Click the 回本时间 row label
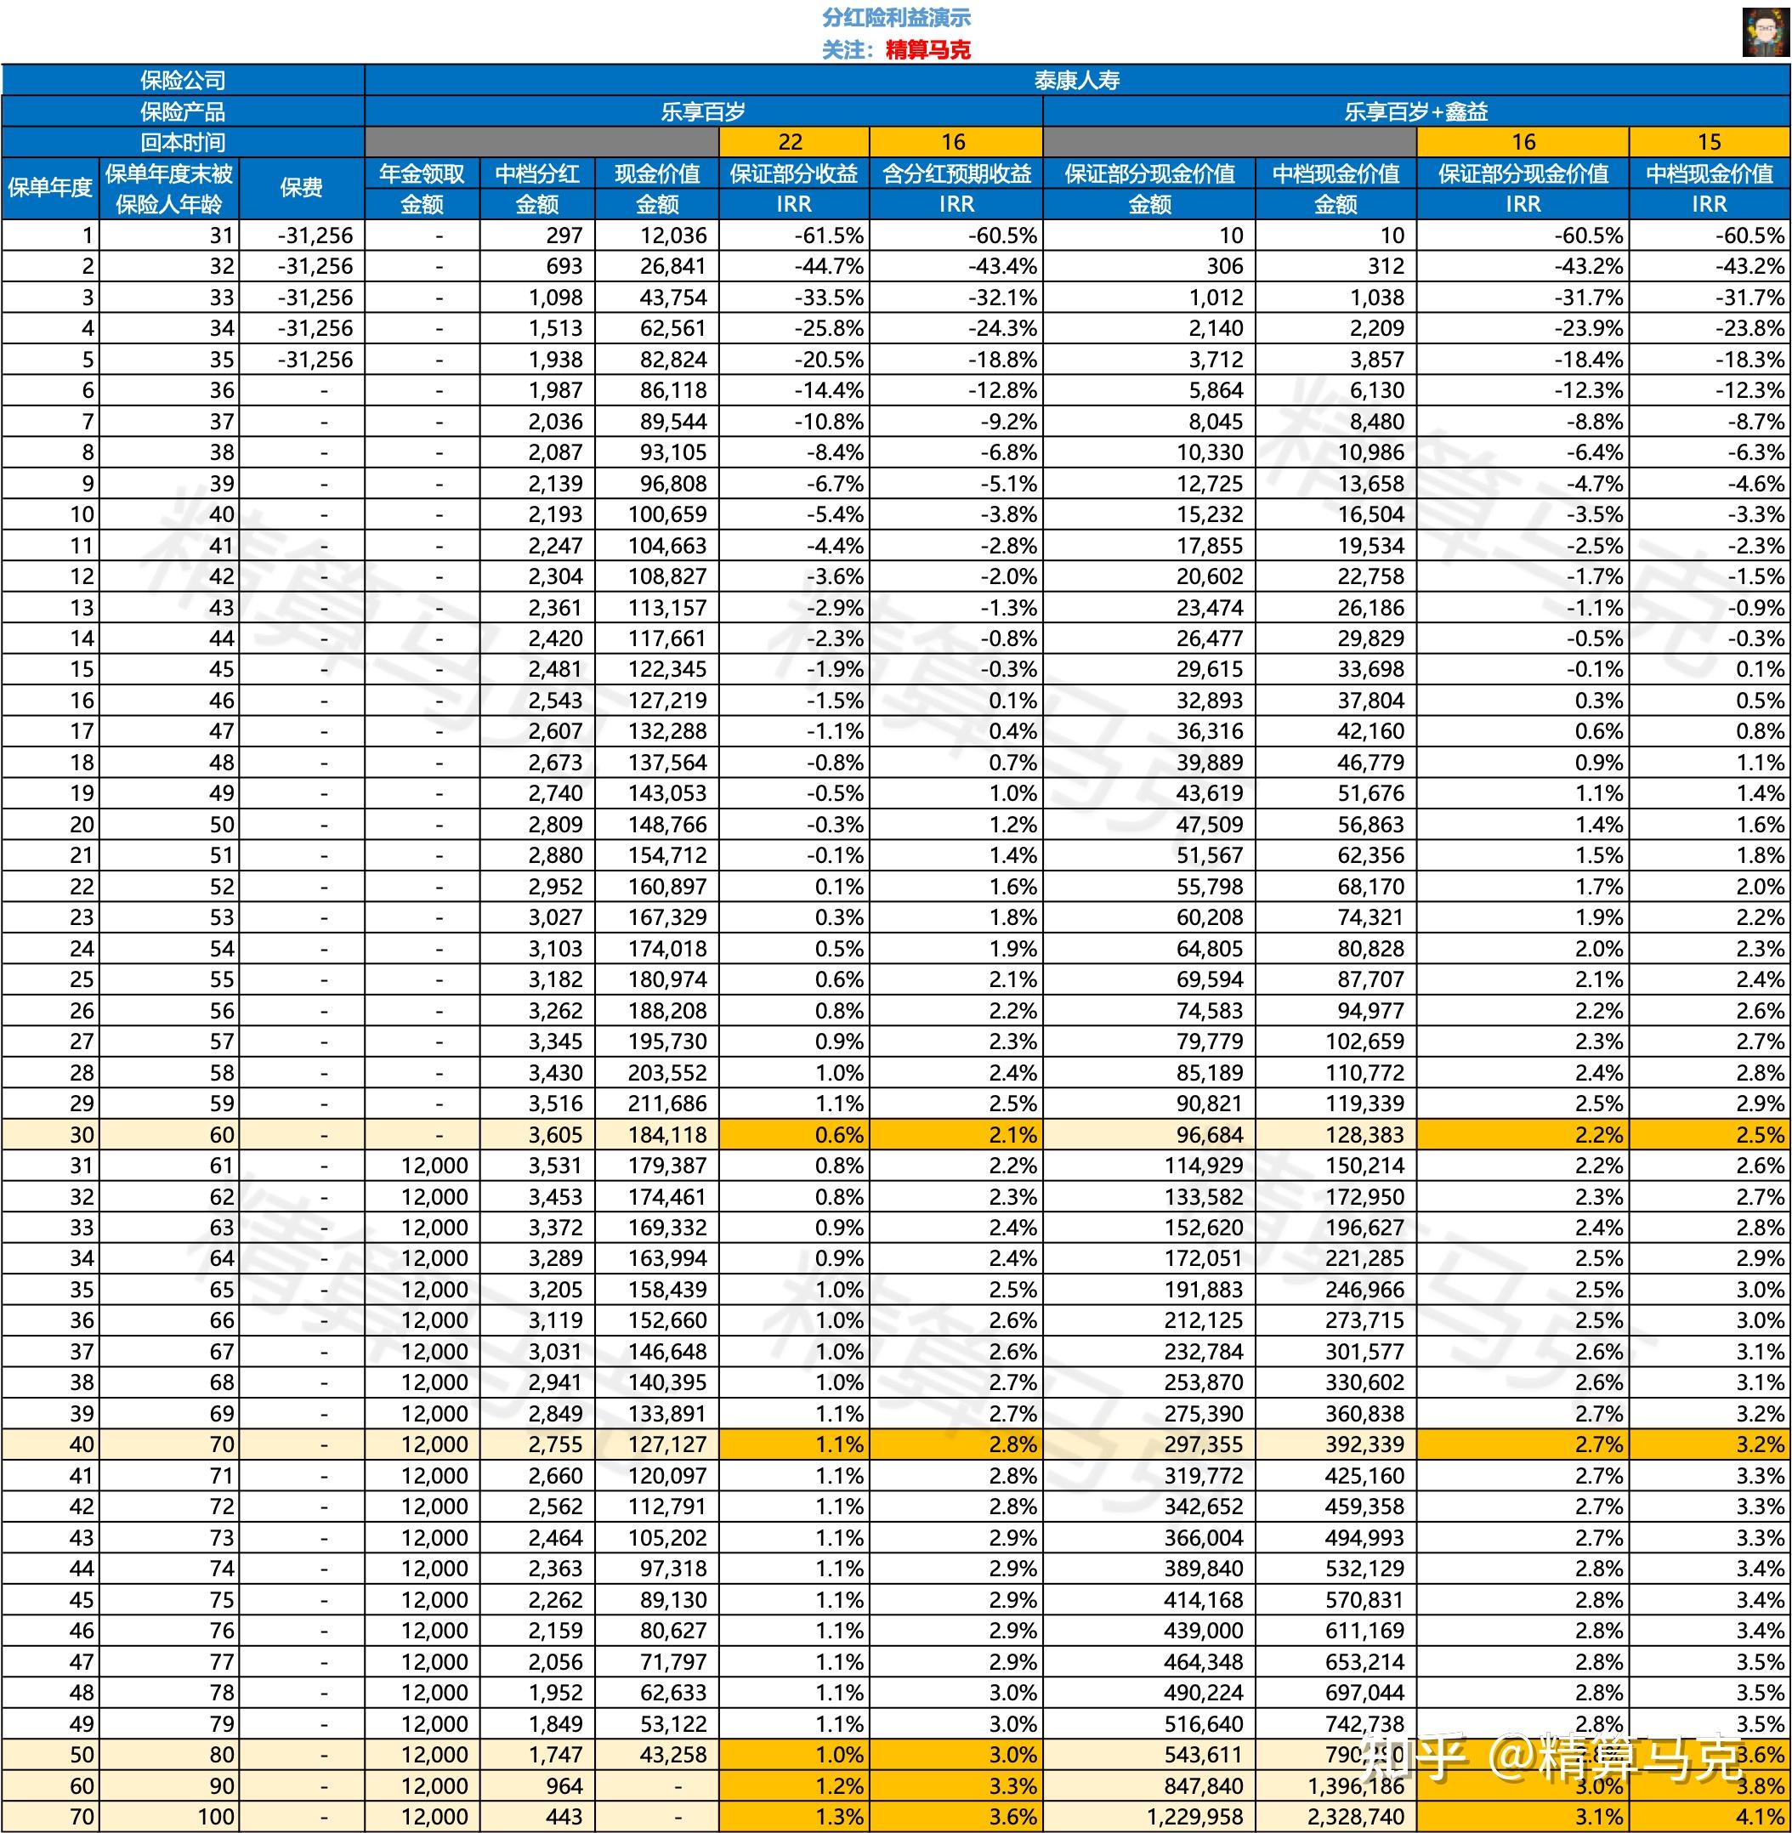Viewport: 1792px width, 1833px height. point(183,142)
